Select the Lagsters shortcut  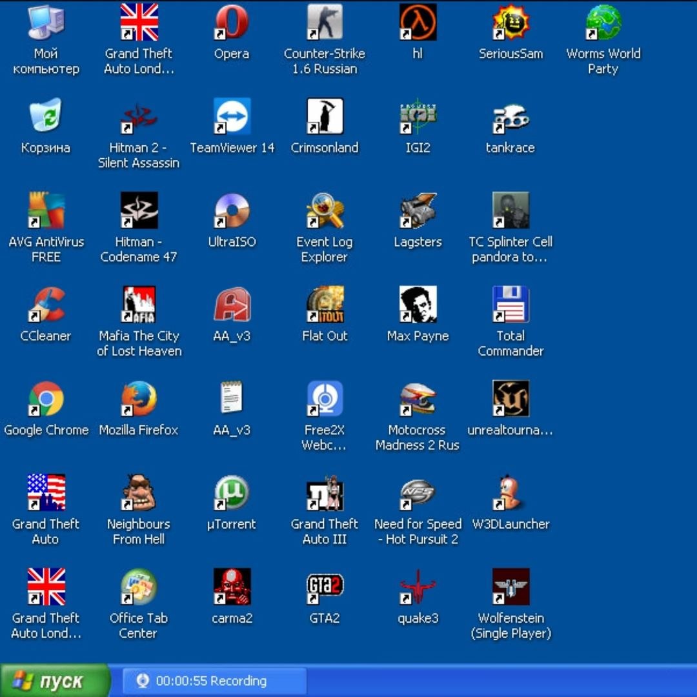[418, 210]
